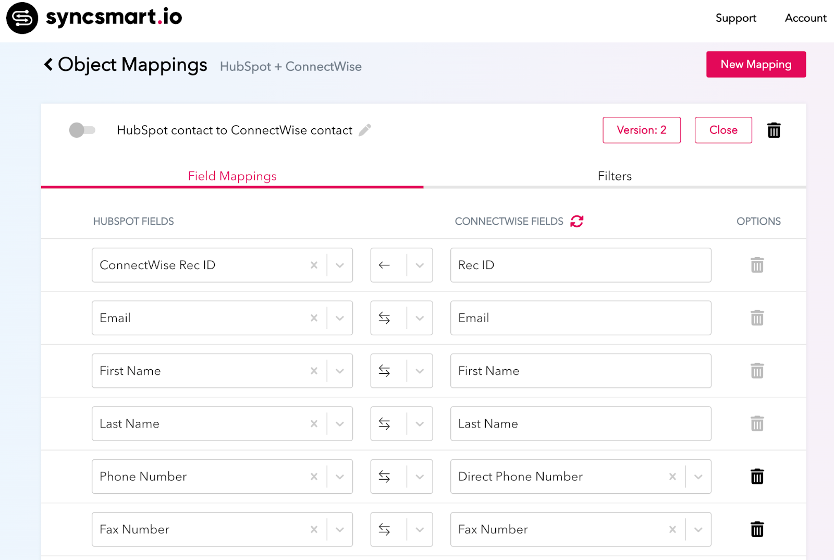Open the Version: 2 button
This screenshot has height=560, width=834.
tap(641, 130)
